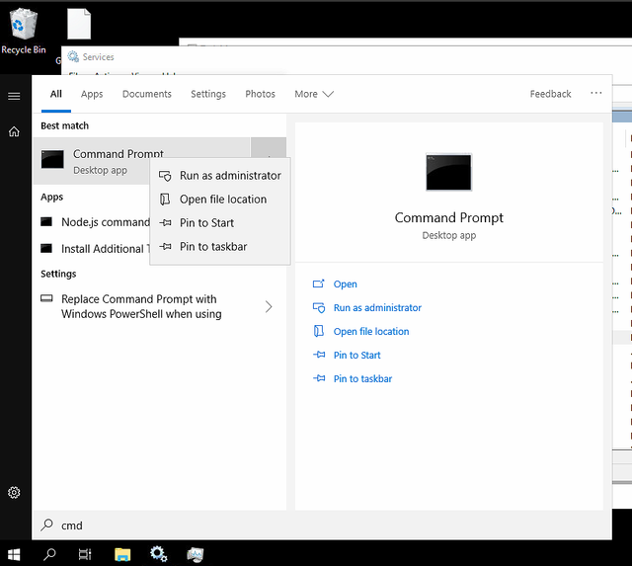632x566 pixels.
Task: Click the large Command Prompt preview thumbnail
Action: pyautogui.click(x=448, y=172)
